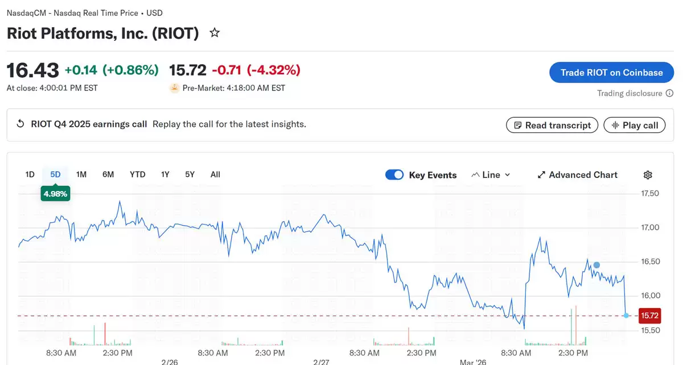
Task: Select the YTD time range
Action: [x=137, y=175]
